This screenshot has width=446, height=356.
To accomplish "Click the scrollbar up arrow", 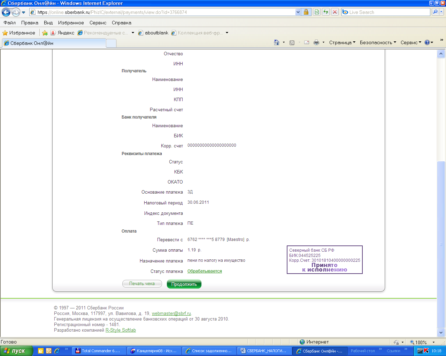I will [441, 54].
